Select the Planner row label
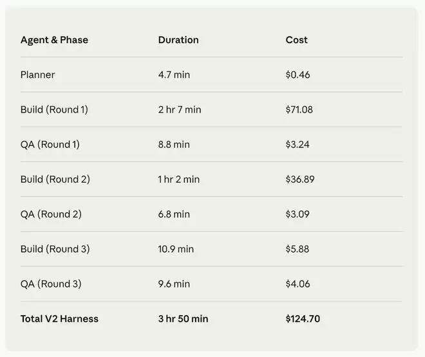The height and width of the screenshot is (357, 425). (x=37, y=75)
